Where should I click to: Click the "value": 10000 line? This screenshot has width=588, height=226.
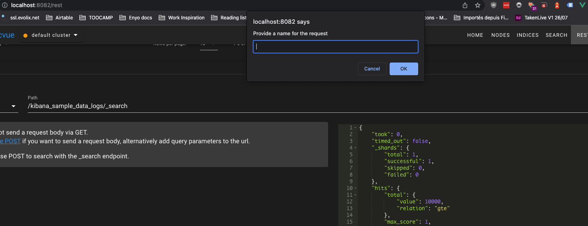pos(420,201)
